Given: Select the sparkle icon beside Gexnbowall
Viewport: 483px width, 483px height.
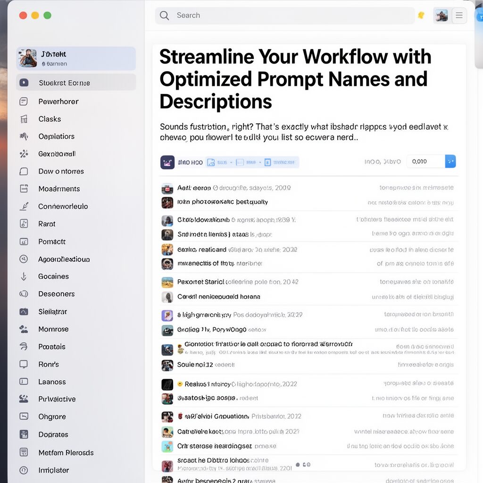Looking at the screenshot, I should [24, 154].
